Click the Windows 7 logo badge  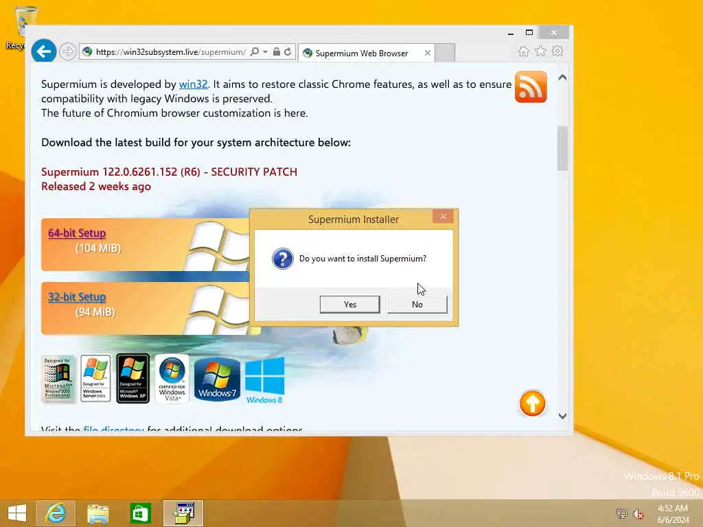pyautogui.click(x=217, y=379)
